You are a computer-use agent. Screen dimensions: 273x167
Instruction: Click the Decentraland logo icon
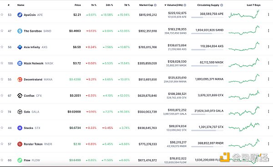20,79
